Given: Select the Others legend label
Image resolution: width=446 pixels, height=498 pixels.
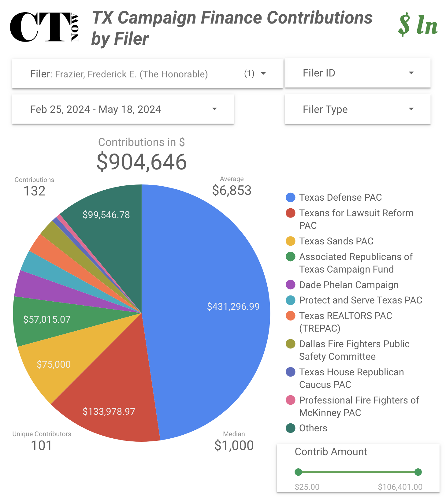Looking at the screenshot, I should (313, 428).
